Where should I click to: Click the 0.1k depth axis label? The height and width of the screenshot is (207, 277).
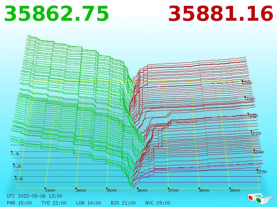click(x=19, y=179)
